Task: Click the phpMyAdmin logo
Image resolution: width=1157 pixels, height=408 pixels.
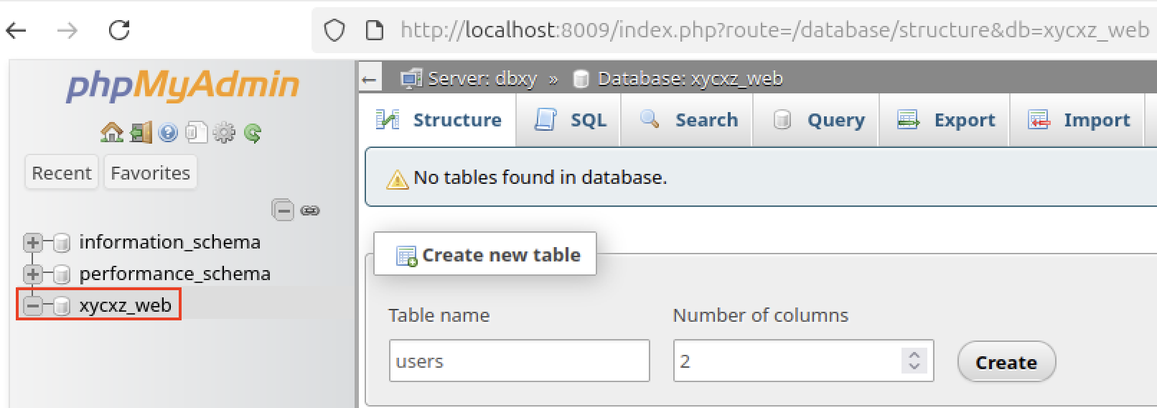Action: [182, 85]
